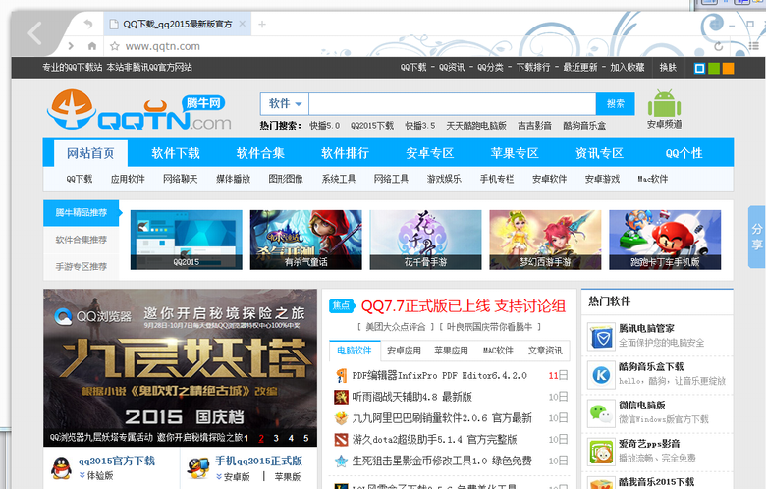Open 微信电脑版 WeChat icon
Screen dimensions: 766x489
(601, 413)
